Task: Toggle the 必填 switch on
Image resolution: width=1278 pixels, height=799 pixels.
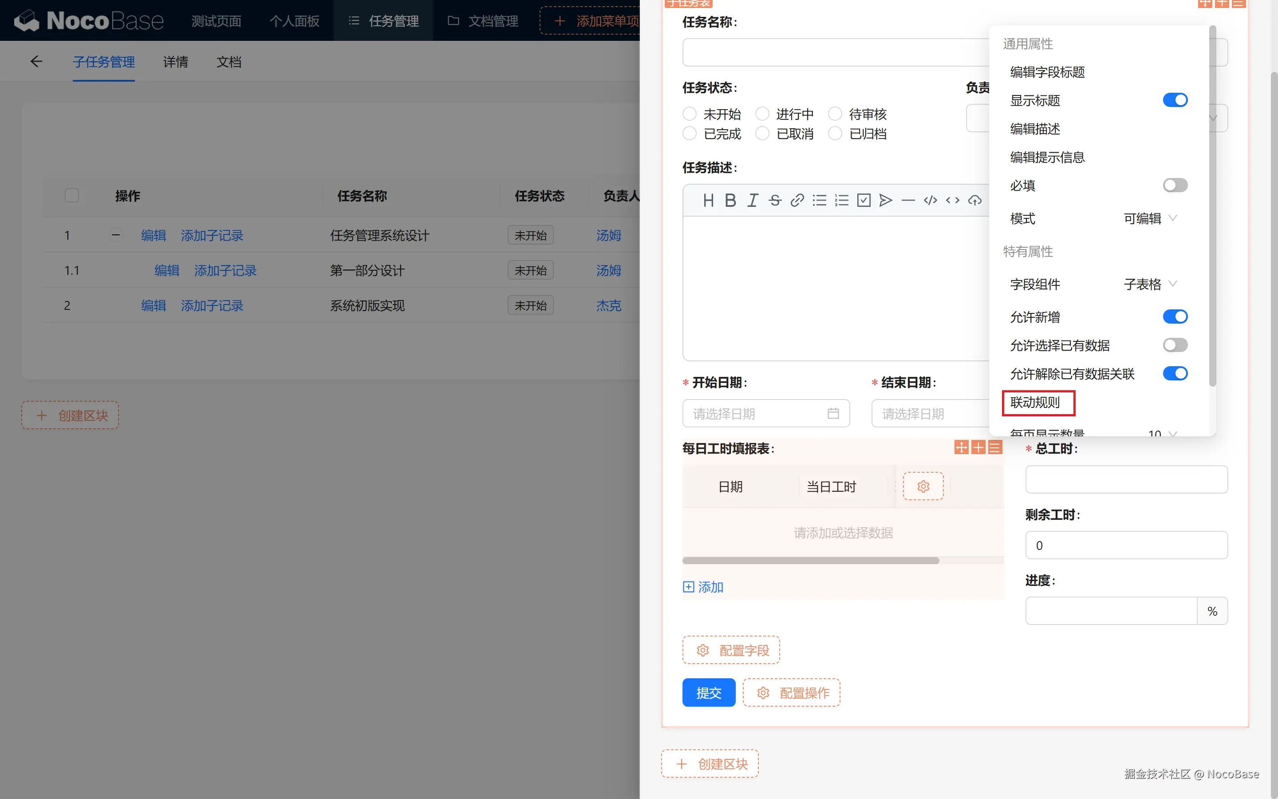Action: point(1175,186)
